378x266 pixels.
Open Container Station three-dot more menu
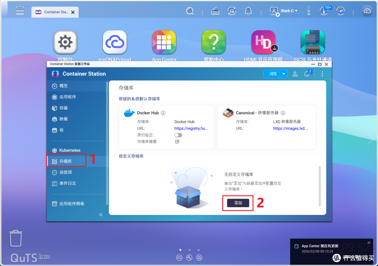[x=322, y=74]
